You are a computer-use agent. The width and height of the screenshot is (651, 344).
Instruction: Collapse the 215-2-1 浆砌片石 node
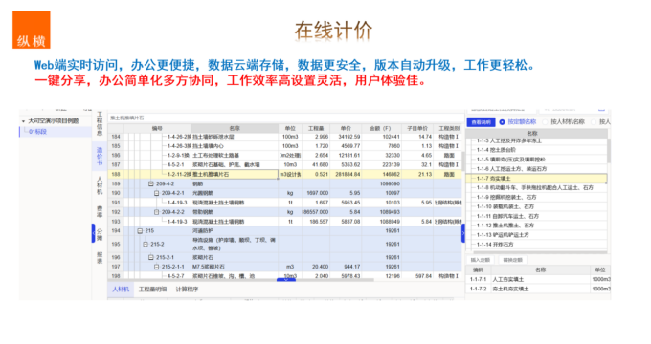[151, 257]
